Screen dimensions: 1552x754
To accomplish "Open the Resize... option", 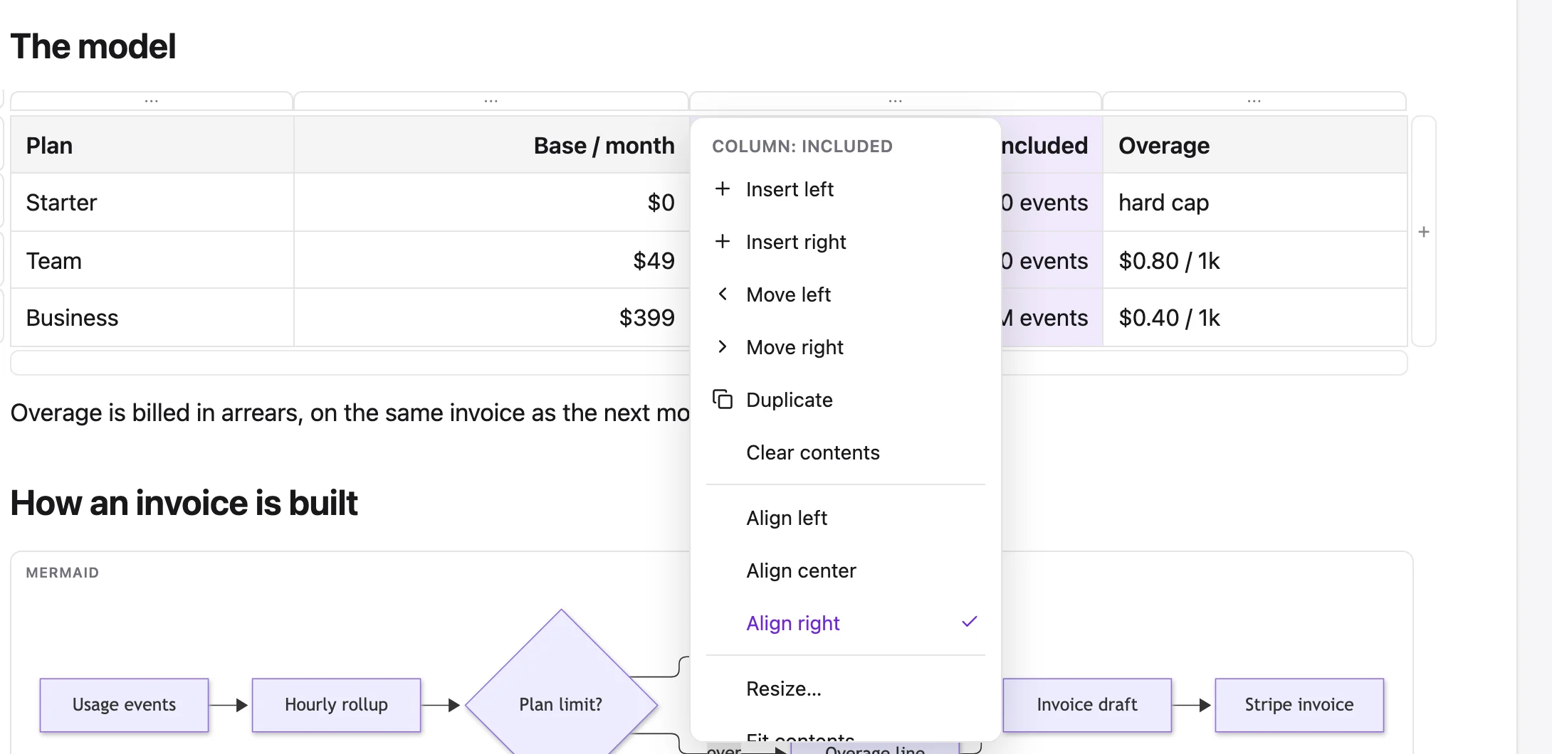I will (x=845, y=689).
